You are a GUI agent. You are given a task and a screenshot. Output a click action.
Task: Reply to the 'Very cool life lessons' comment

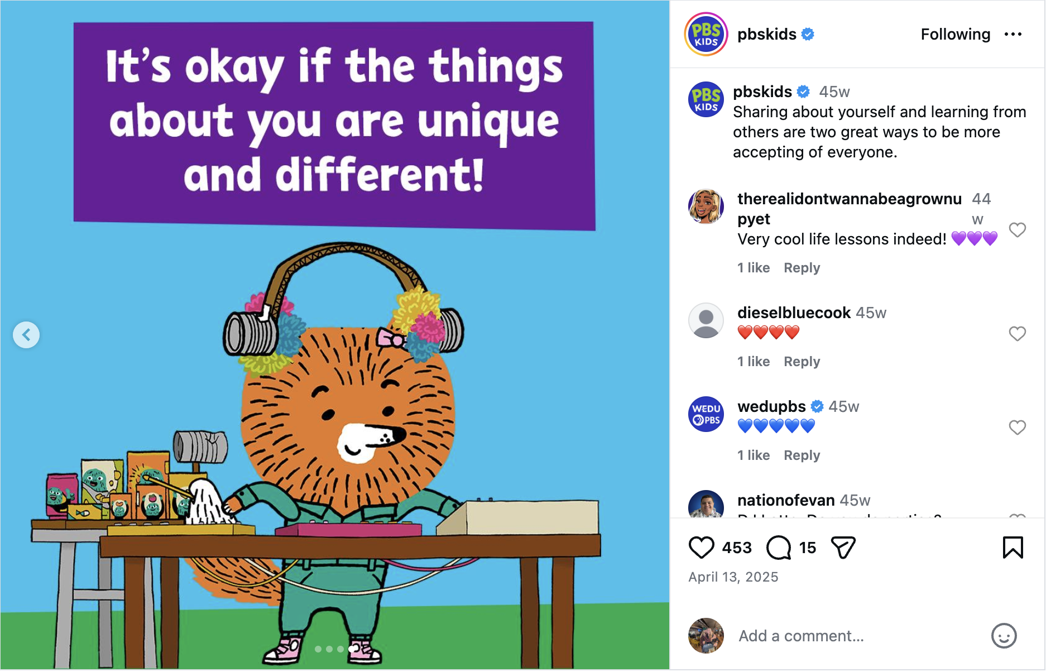(802, 268)
